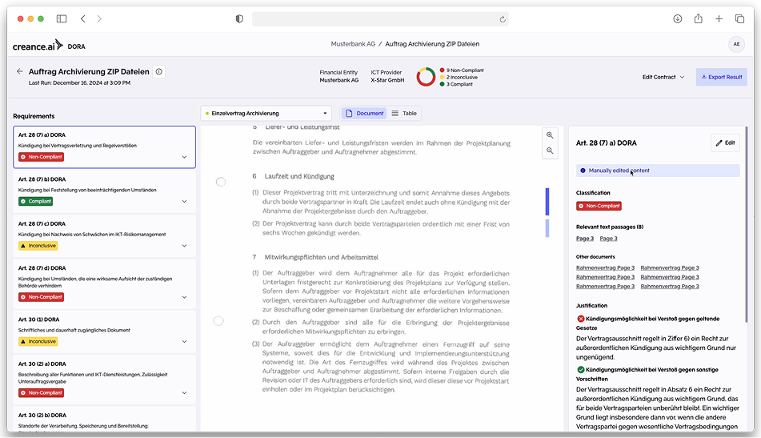This screenshot has width=761, height=438.
Task: Open the bottom-left Rahmenvertrag Page 3 link
Action: pos(605,287)
